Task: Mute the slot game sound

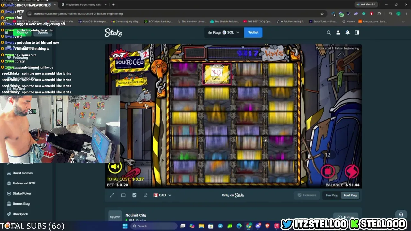Action: coord(115,166)
